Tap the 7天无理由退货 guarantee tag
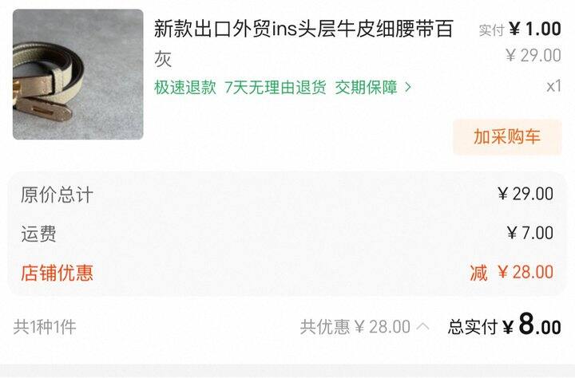 (x=275, y=87)
